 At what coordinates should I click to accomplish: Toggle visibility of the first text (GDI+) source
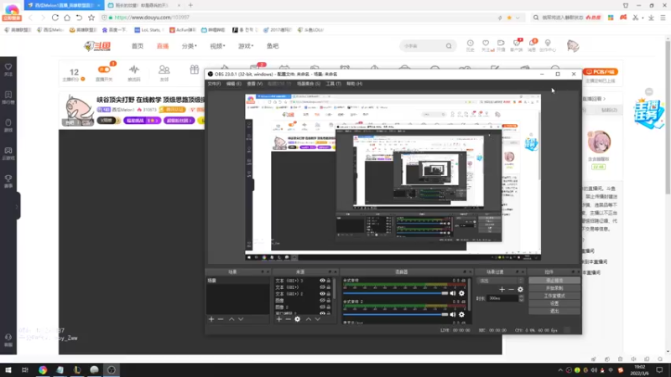[x=322, y=281]
